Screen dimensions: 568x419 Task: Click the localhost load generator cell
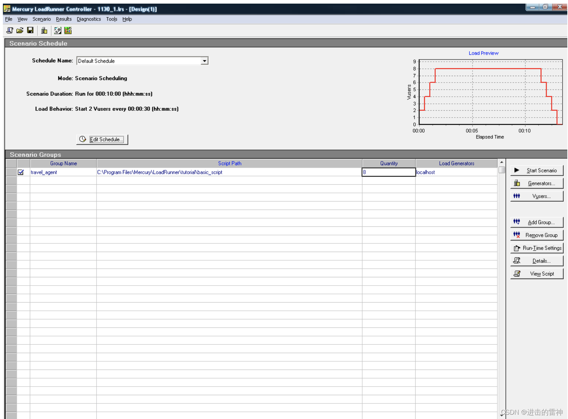point(457,172)
